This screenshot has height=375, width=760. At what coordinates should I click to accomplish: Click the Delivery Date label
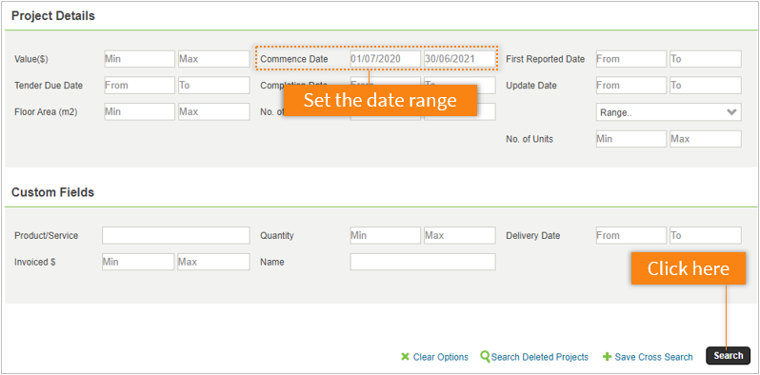(x=532, y=235)
